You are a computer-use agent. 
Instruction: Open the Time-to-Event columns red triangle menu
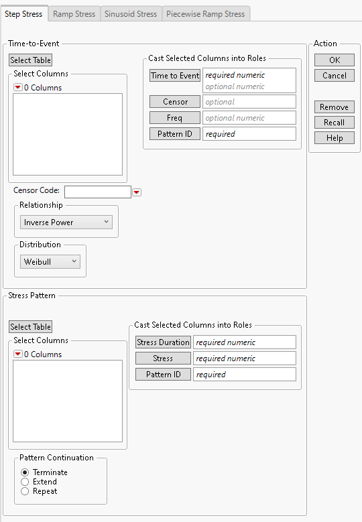coord(18,88)
